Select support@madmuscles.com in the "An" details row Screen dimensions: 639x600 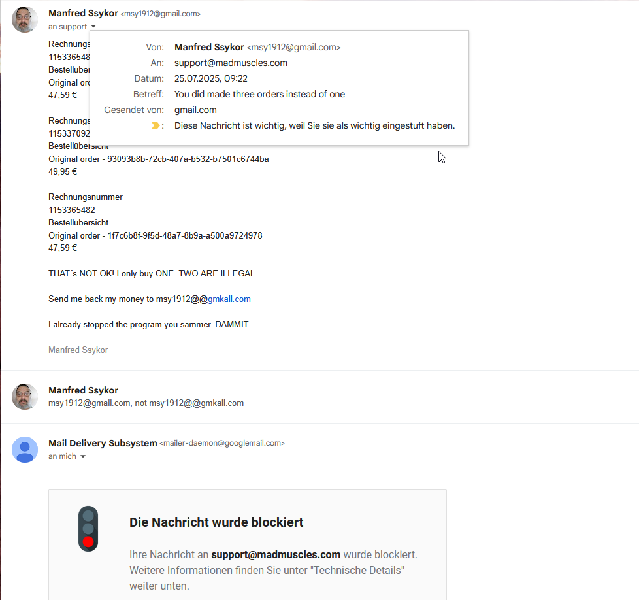pyautogui.click(x=231, y=63)
